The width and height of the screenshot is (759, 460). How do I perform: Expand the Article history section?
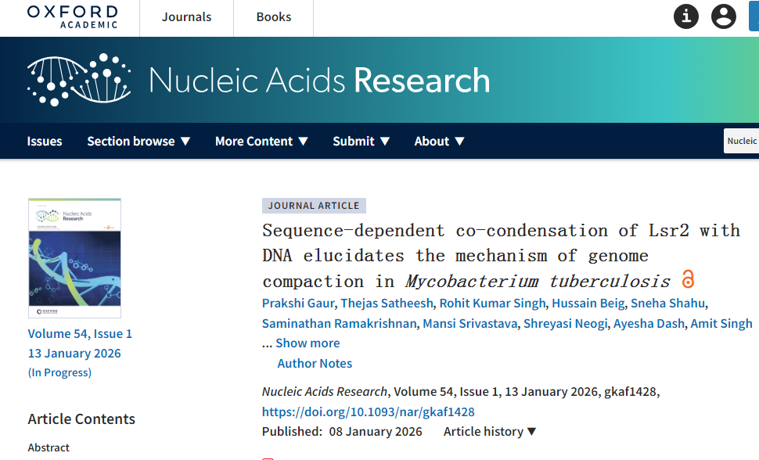point(490,432)
